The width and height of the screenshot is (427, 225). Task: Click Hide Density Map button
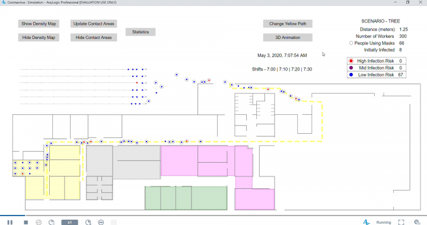(x=39, y=37)
